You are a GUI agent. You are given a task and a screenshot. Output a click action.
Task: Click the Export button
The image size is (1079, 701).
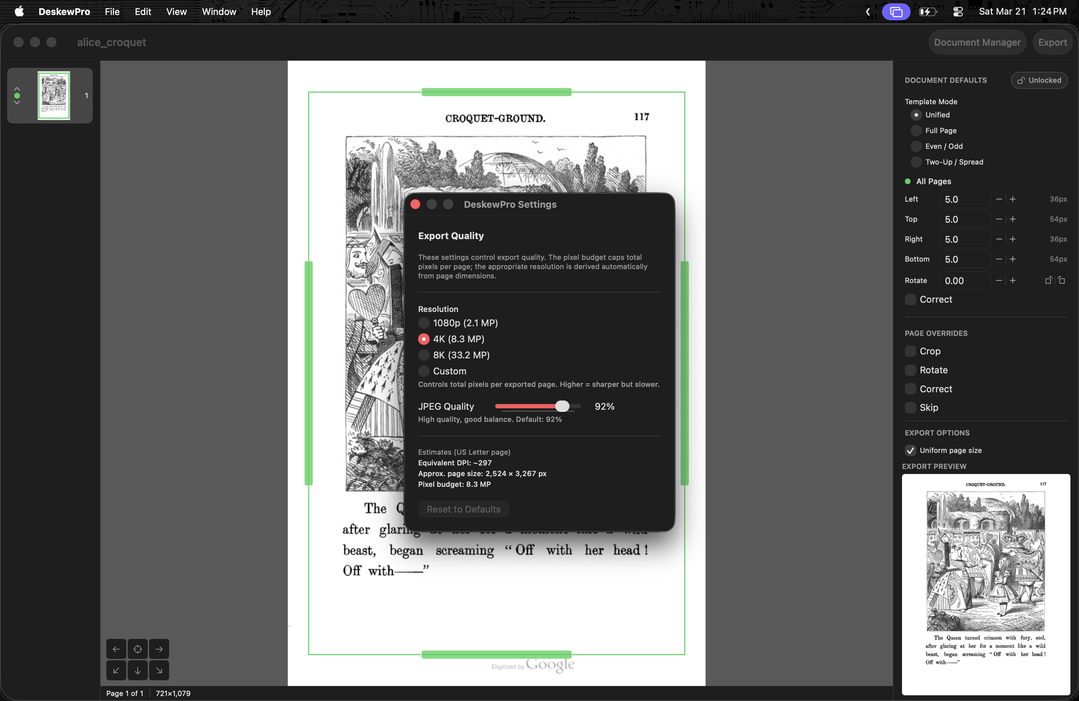1052,42
